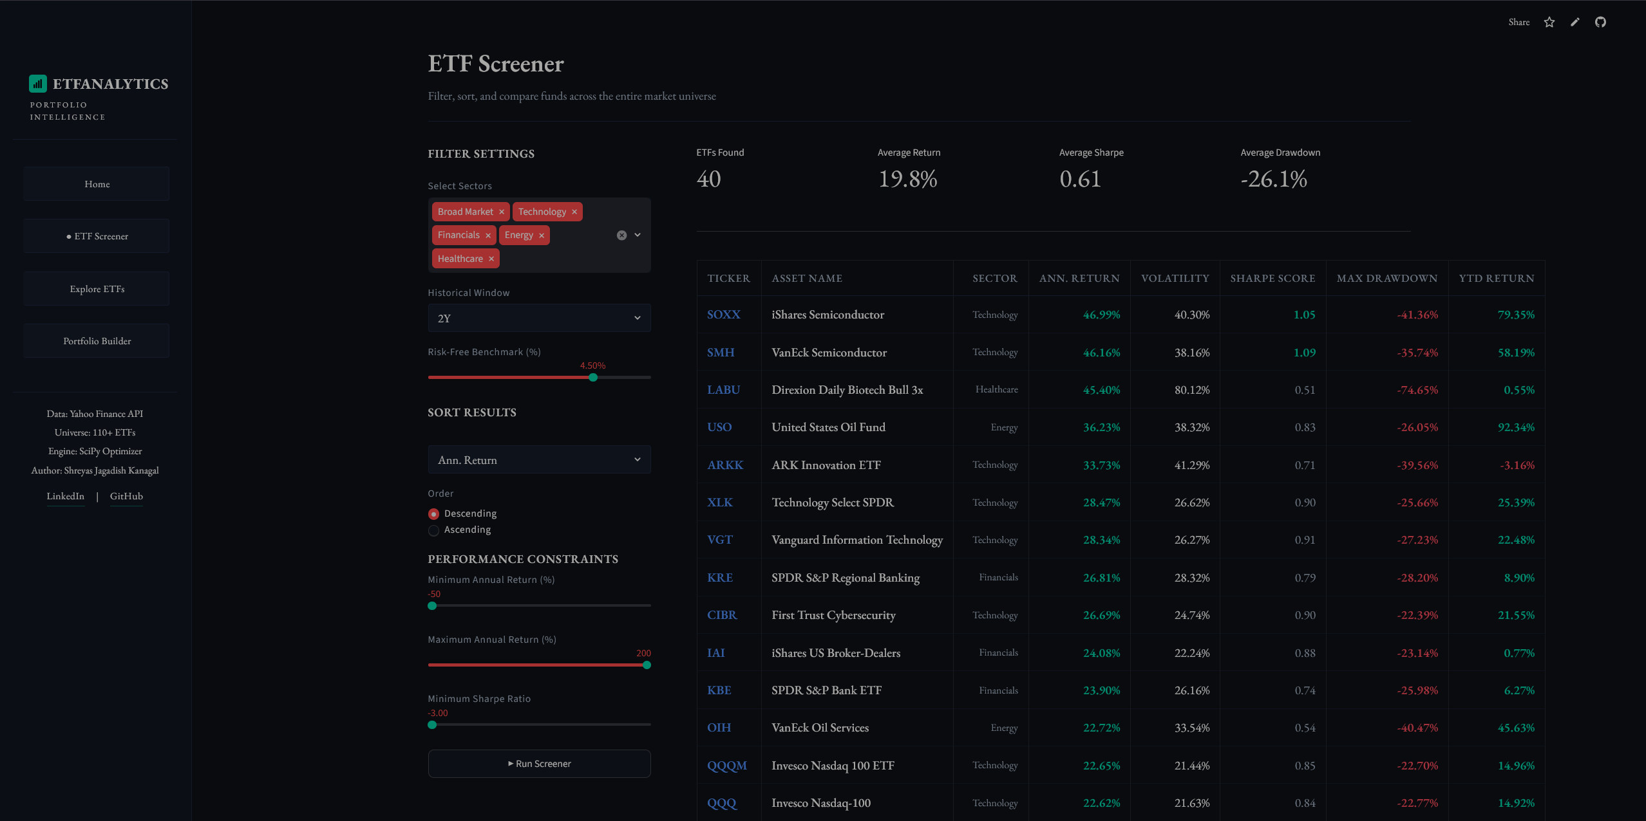Screen dimensions: 1646x821
Task: Open the VGT ticker link
Action: click(x=720, y=540)
